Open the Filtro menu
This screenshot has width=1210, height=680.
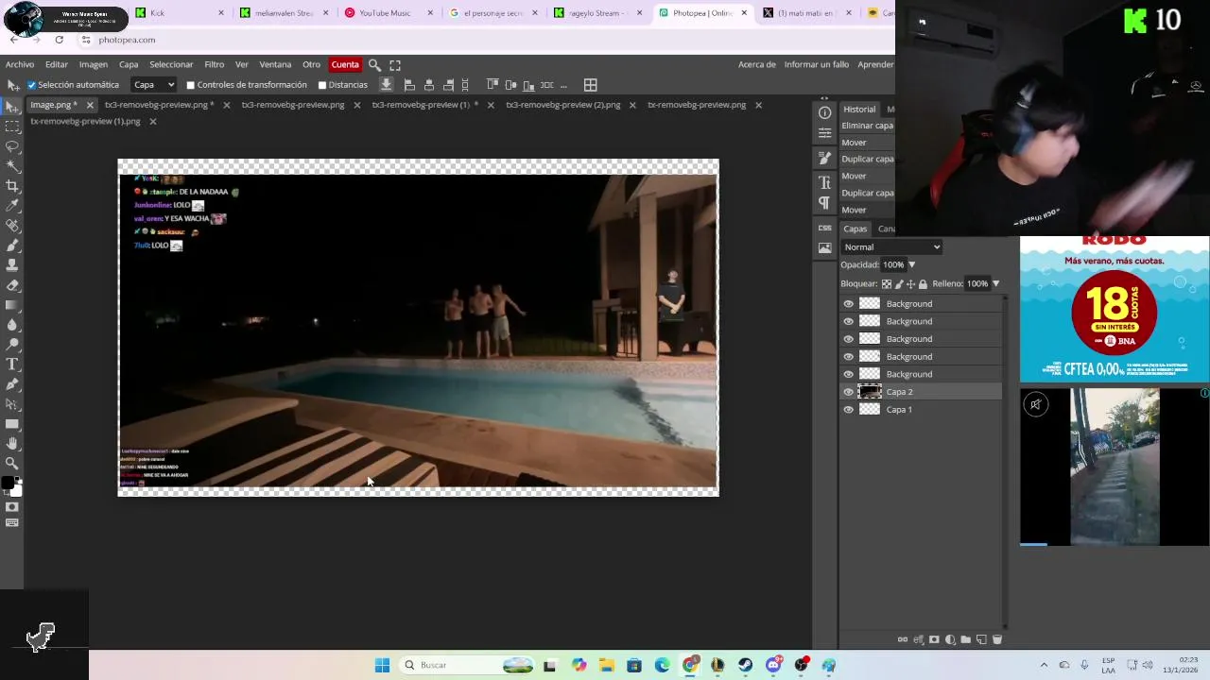click(215, 64)
